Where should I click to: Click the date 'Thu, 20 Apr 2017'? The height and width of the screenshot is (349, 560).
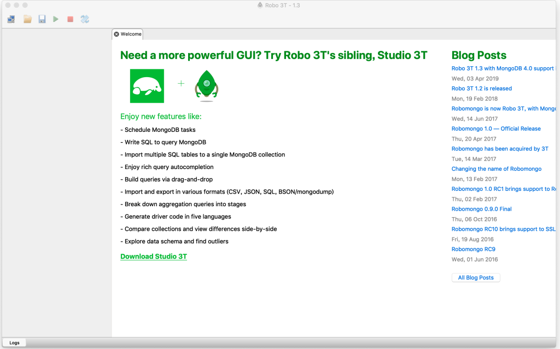474,139
